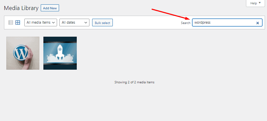This screenshot has width=267, height=121.
Task: Click the word wordpress in the search box
Action: tap(203, 22)
